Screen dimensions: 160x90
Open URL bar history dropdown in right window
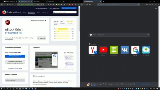coord(138,4)
